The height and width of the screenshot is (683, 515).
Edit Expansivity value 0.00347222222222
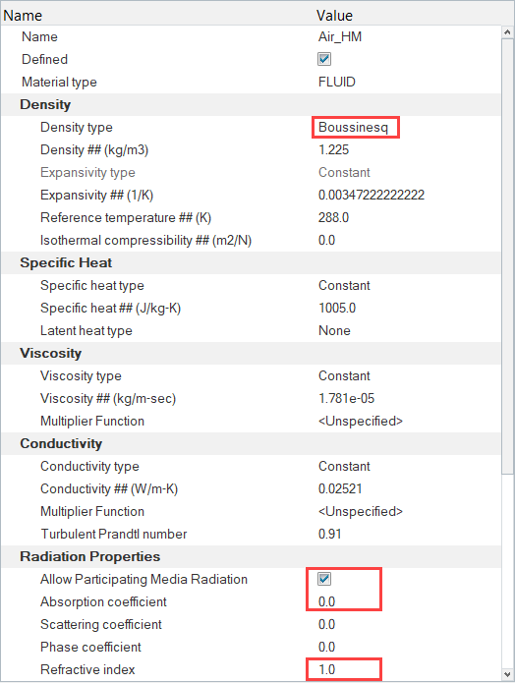click(x=372, y=195)
